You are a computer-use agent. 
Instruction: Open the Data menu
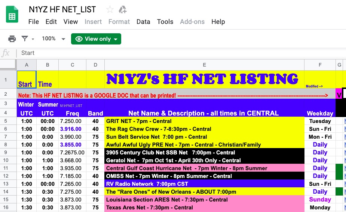[x=143, y=22]
